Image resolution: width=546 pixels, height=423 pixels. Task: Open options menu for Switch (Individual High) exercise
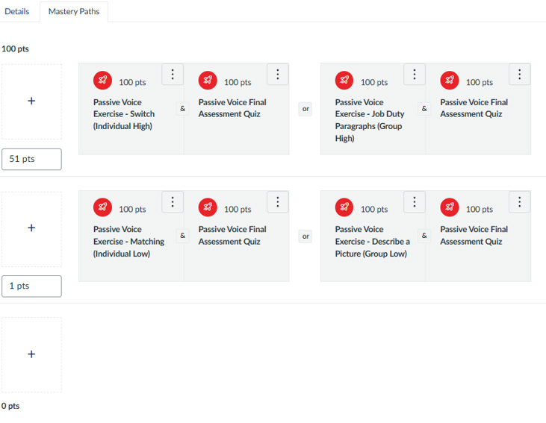[x=173, y=74]
